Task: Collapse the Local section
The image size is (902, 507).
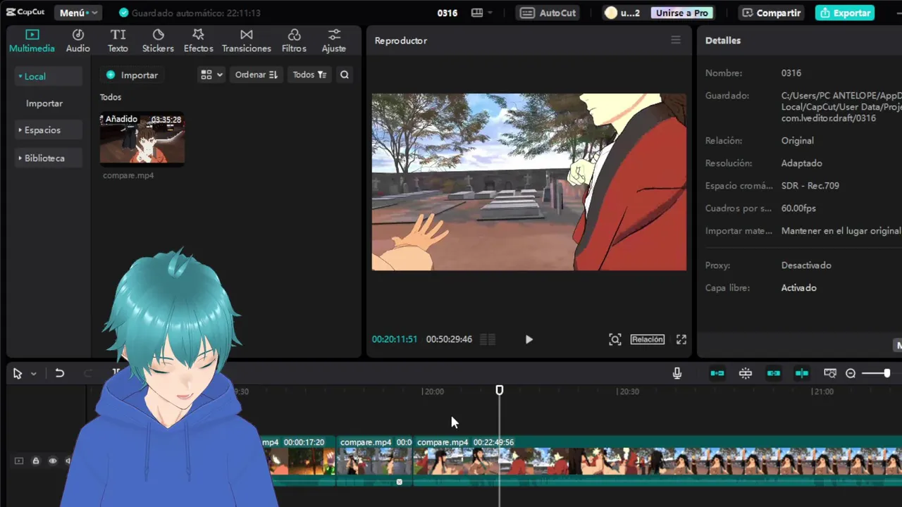Action: (x=48, y=76)
